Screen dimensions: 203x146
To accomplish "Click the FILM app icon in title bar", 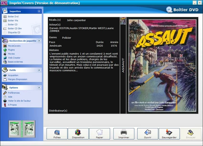I will 4,3.
